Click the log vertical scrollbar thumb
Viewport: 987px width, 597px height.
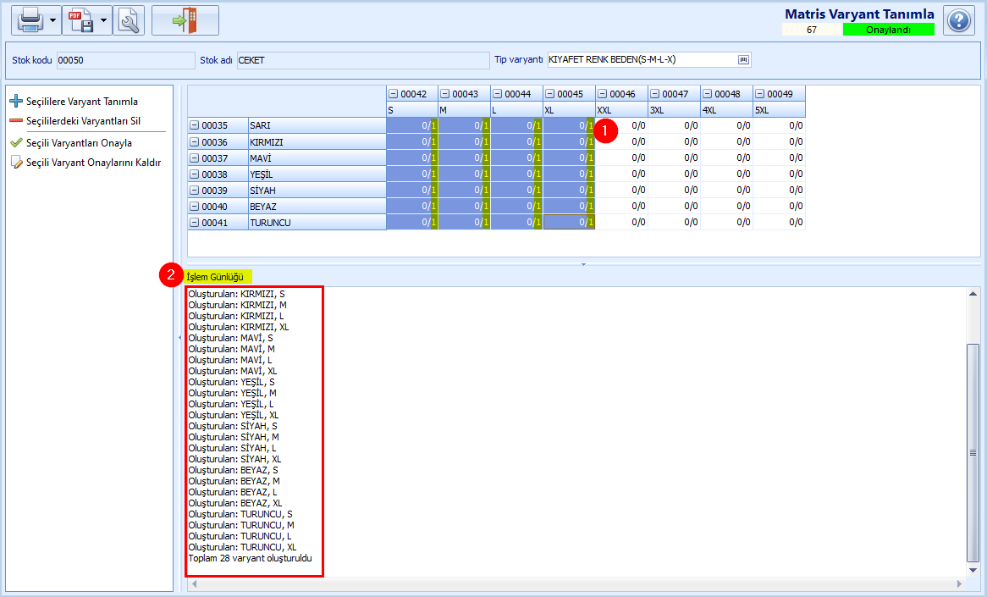tap(973, 452)
